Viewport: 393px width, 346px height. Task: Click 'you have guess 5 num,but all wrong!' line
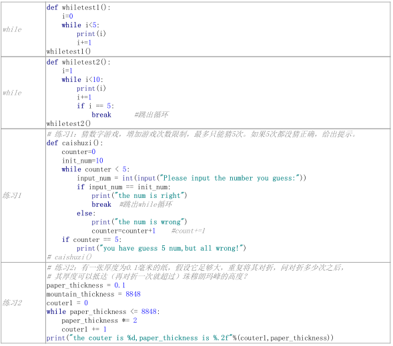pos(161,249)
